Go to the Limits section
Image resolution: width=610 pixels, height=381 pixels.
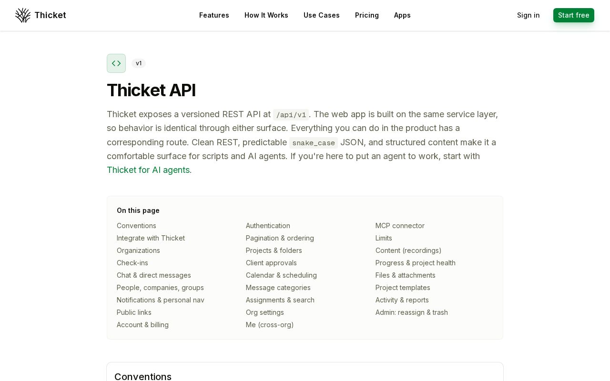[384, 238]
